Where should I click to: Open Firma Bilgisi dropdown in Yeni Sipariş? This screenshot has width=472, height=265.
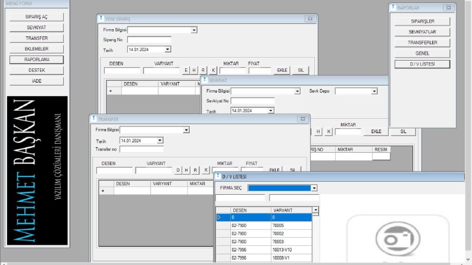pyautogui.click(x=194, y=30)
